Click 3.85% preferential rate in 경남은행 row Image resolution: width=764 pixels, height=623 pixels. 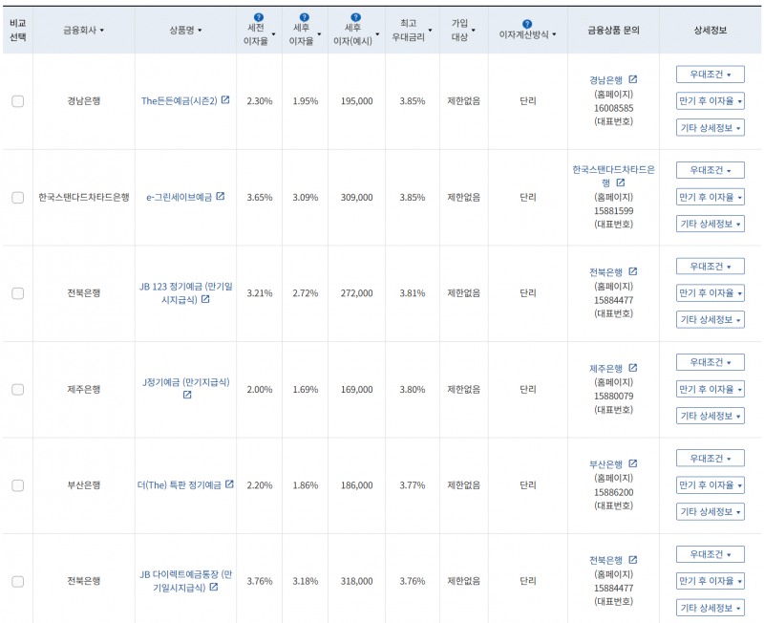point(413,101)
